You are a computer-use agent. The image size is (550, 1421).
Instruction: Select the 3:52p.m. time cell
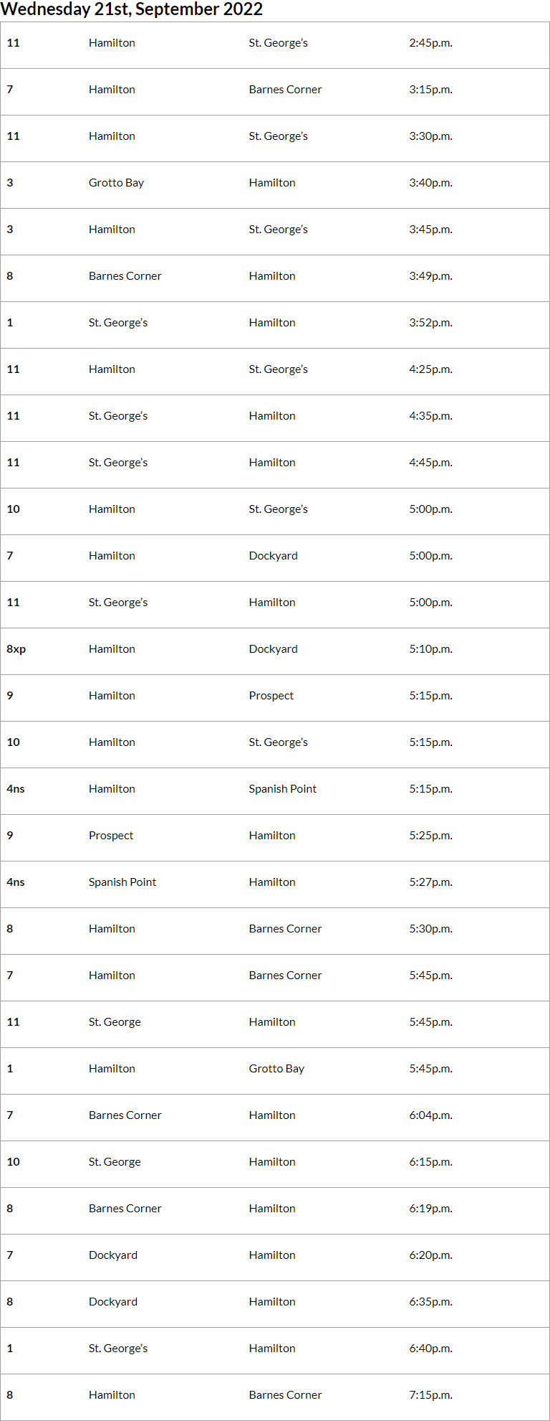tap(430, 323)
